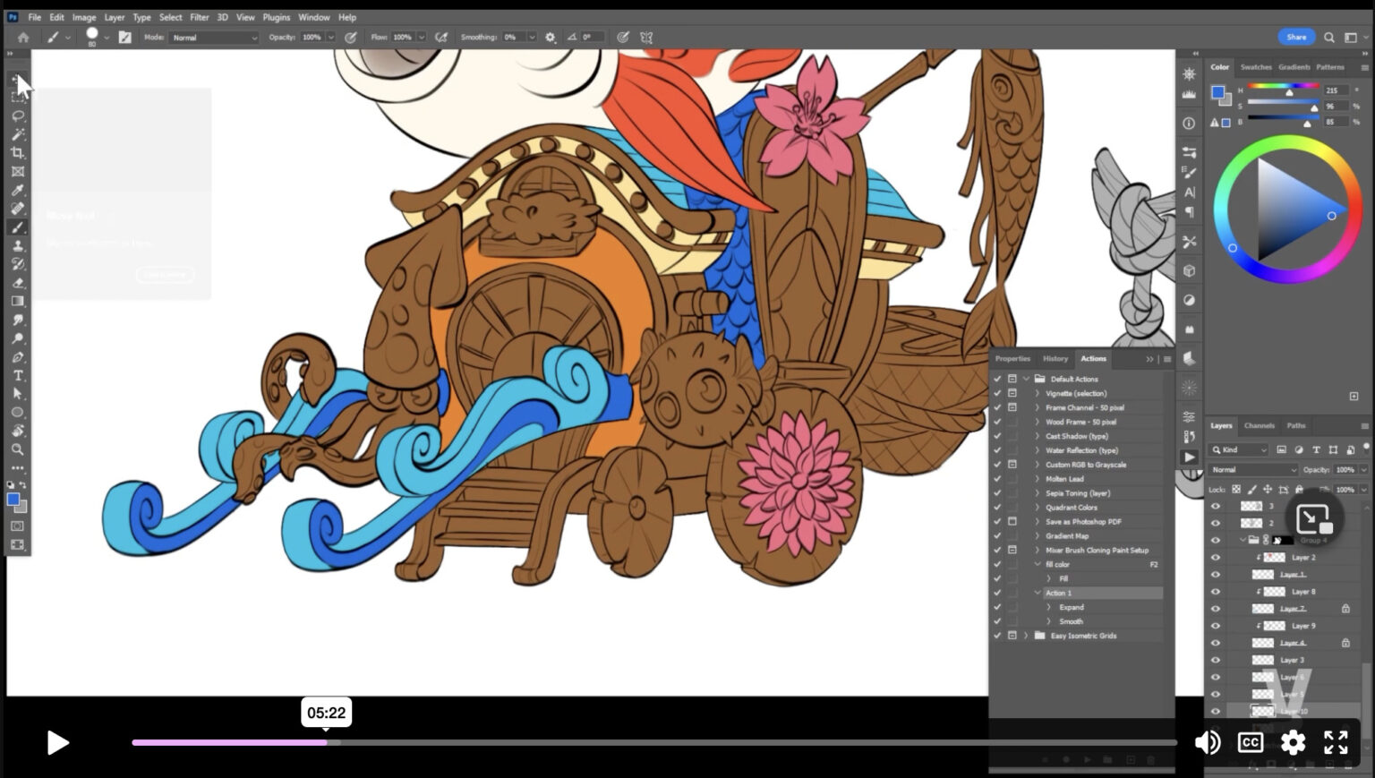The image size is (1375, 778).
Task: Click the brush Opacity percentage field
Action: click(312, 38)
